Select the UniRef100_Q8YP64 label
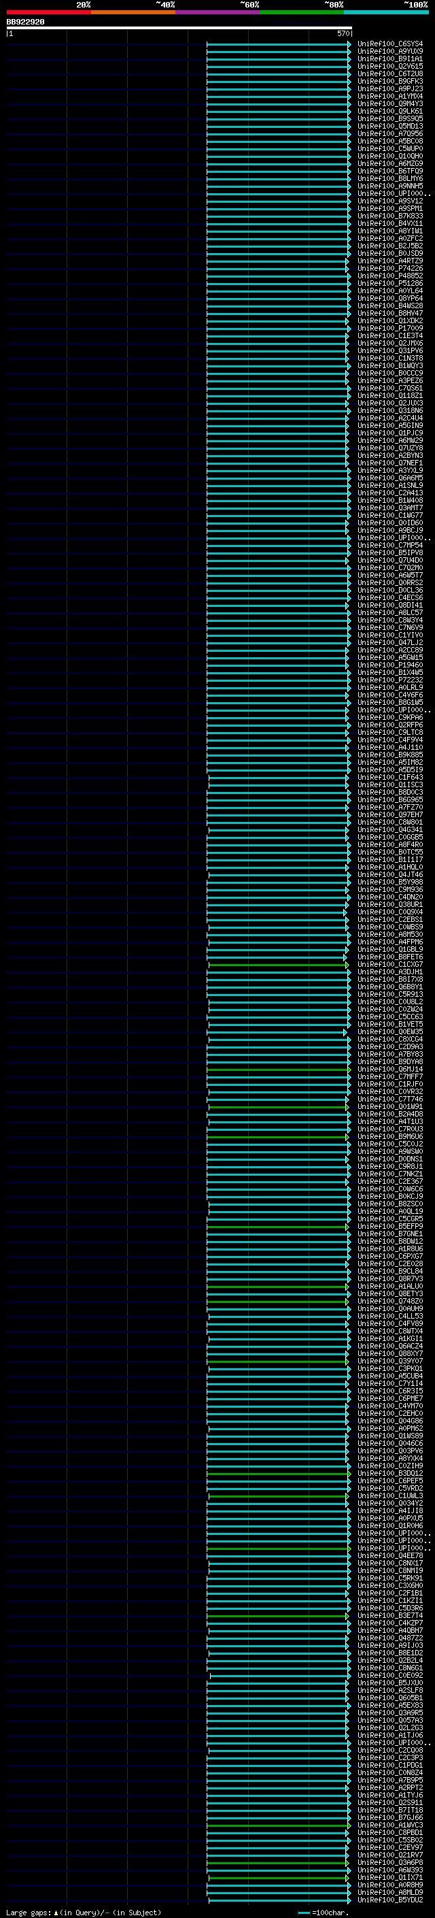Screen dimensions: 435x1918 tap(389, 299)
